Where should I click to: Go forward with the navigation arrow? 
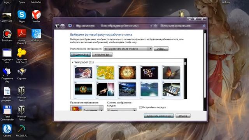click(x=62, y=26)
